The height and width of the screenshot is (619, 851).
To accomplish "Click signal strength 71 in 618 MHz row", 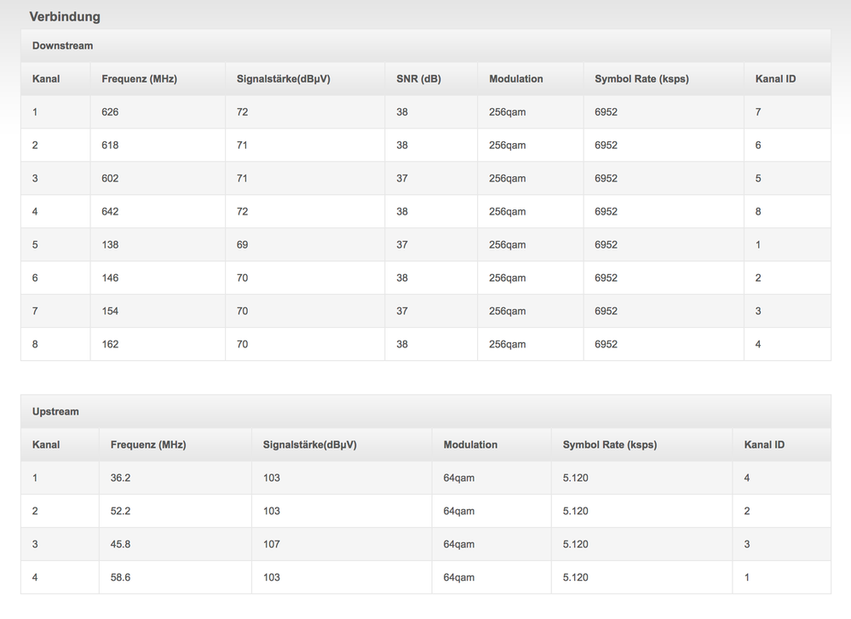I will pos(242,145).
